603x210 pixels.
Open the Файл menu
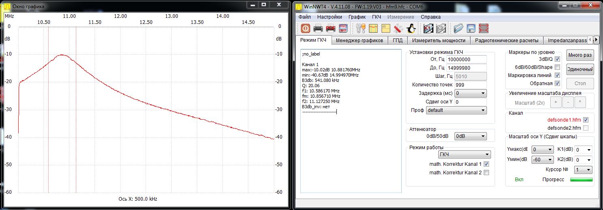click(x=305, y=17)
